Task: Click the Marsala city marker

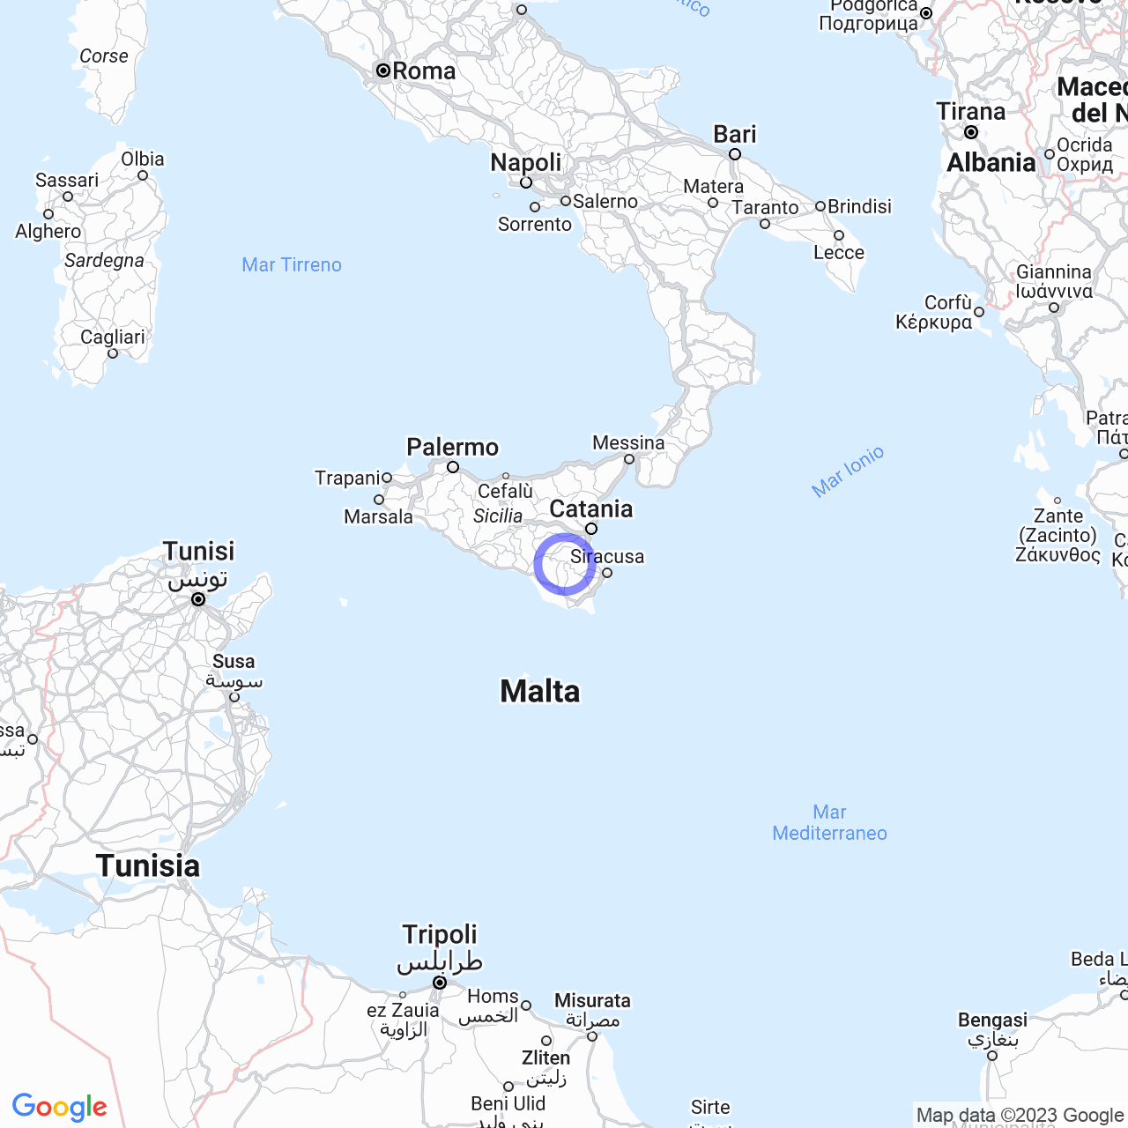Action: pos(379,500)
